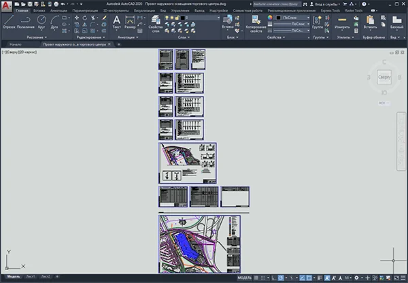
Task: Click the Mirror tool icon
Action: [84, 24]
